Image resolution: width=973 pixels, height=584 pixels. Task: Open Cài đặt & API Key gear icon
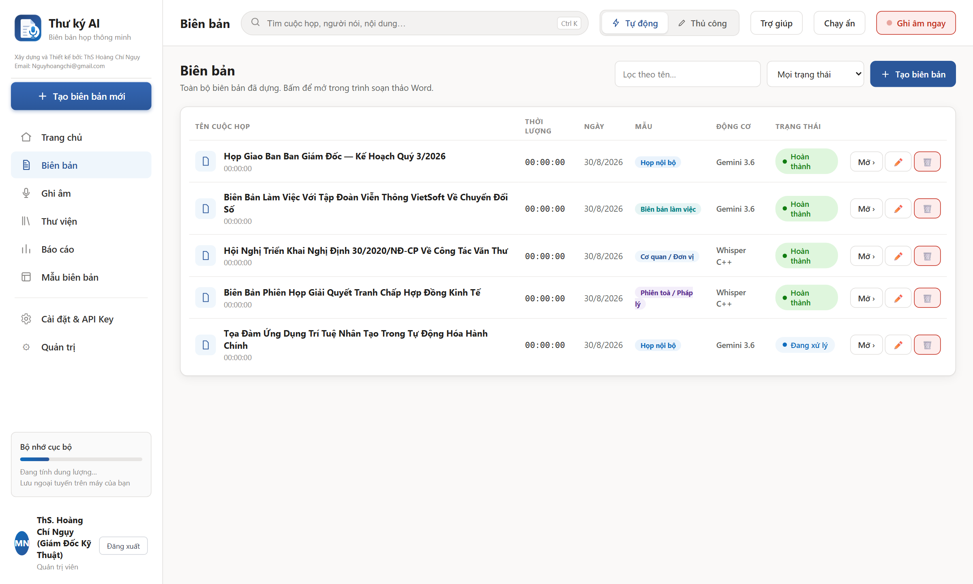26,319
